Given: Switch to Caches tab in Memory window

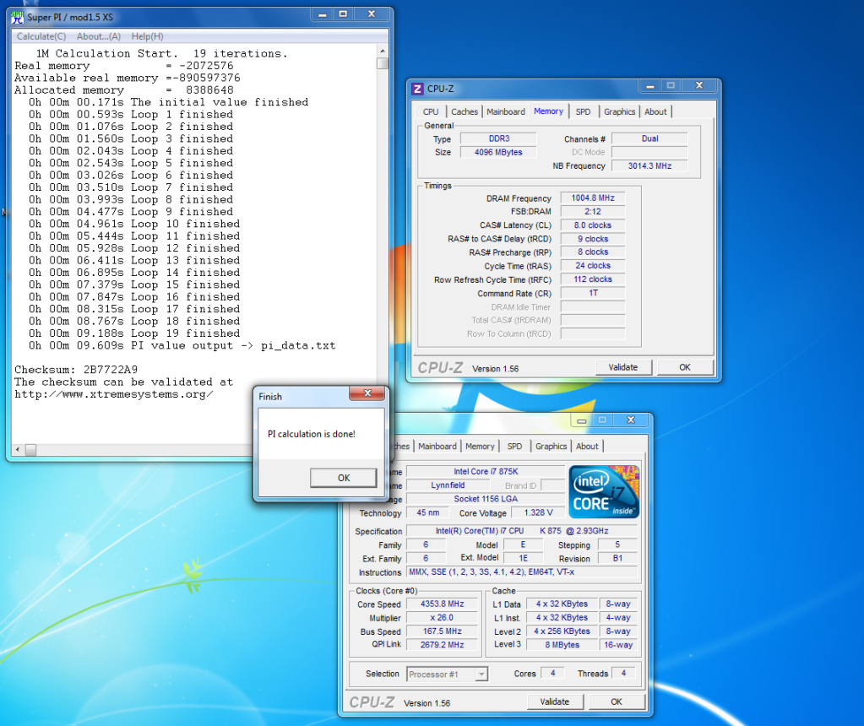Looking at the screenshot, I should 465,111.
